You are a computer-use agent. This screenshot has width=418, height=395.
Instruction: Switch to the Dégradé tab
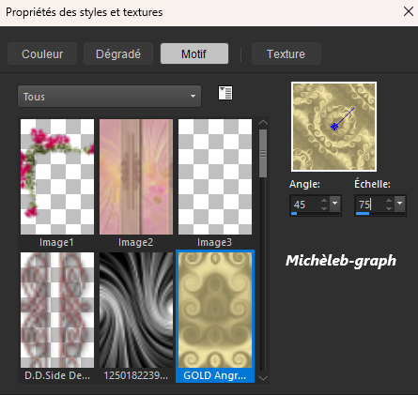pyautogui.click(x=118, y=53)
